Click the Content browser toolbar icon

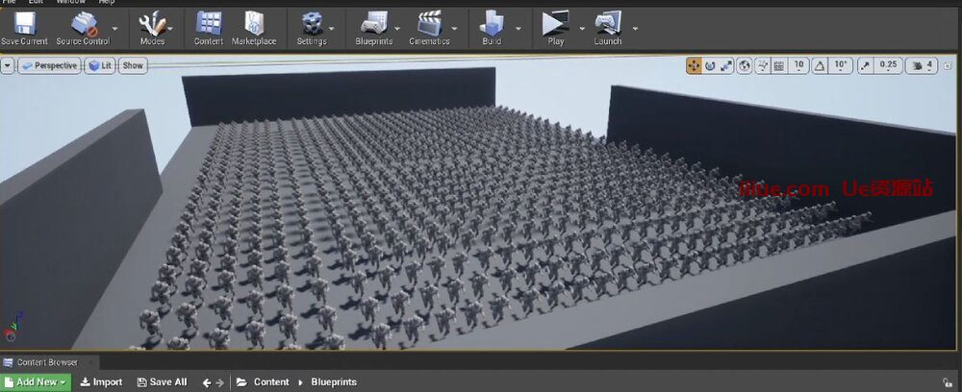(209, 27)
